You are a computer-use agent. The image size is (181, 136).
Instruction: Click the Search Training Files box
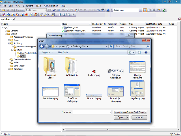[x=132, y=46]
